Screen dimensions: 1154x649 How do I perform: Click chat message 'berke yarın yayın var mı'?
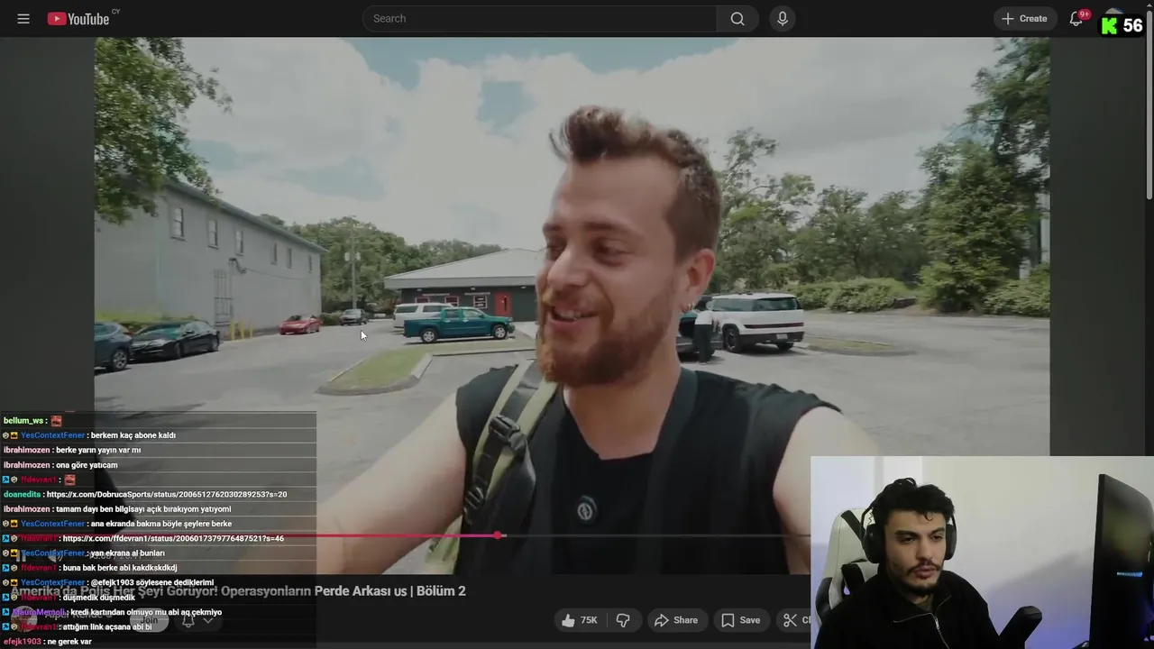98,451
